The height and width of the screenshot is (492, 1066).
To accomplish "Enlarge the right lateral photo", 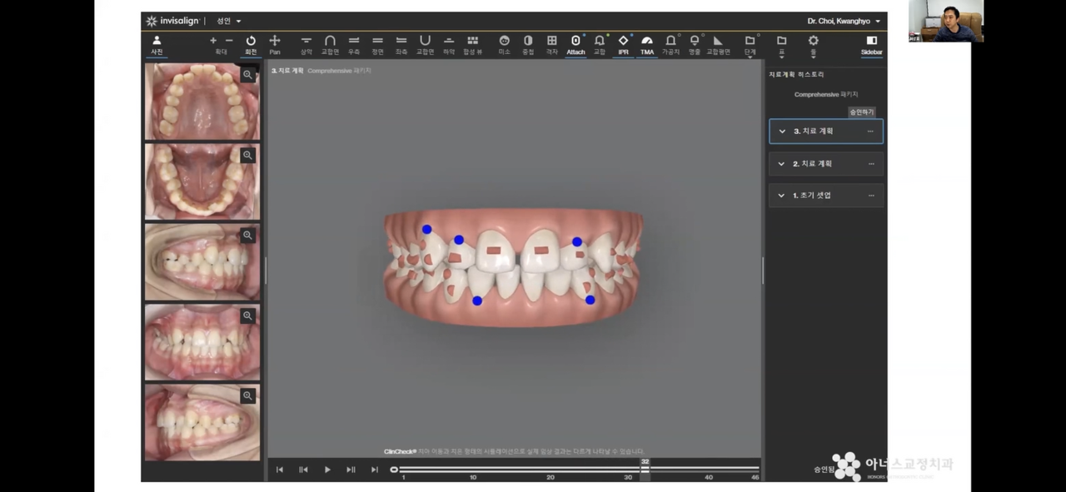I will tap(247, 236).
